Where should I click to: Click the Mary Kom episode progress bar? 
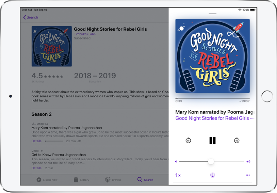(54, 141)
